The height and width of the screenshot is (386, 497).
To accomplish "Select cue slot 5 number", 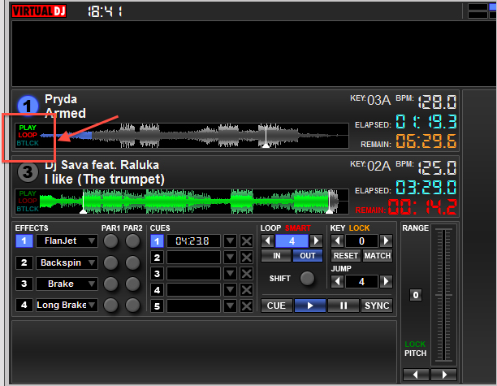I will (x=157, y=306).
